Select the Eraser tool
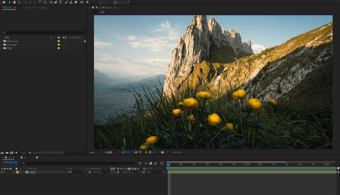 (76, 2)
